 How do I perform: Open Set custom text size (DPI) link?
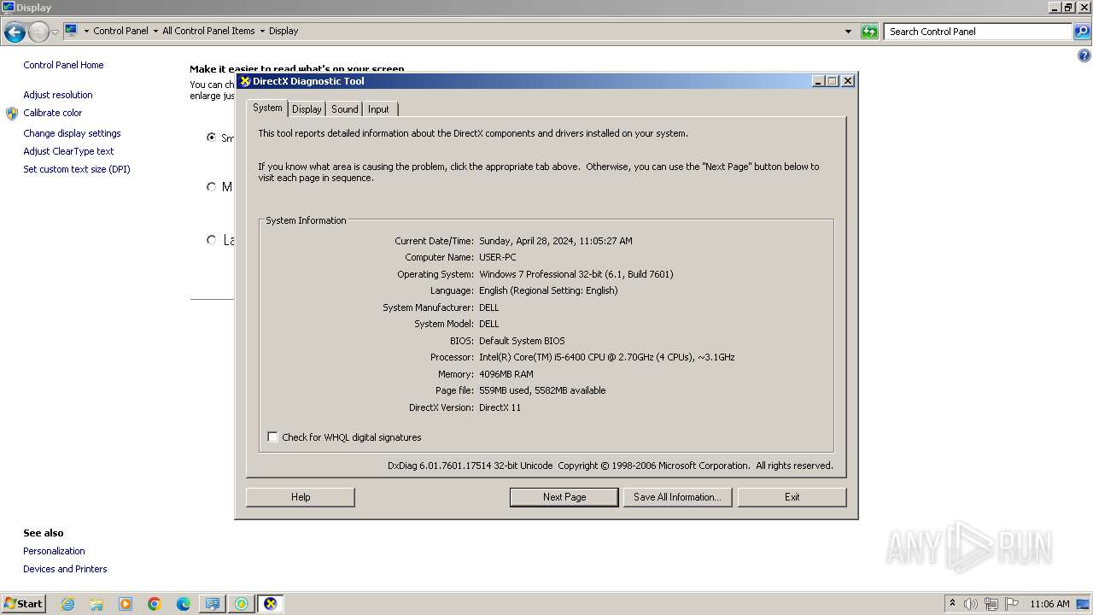tap(77, 169)
